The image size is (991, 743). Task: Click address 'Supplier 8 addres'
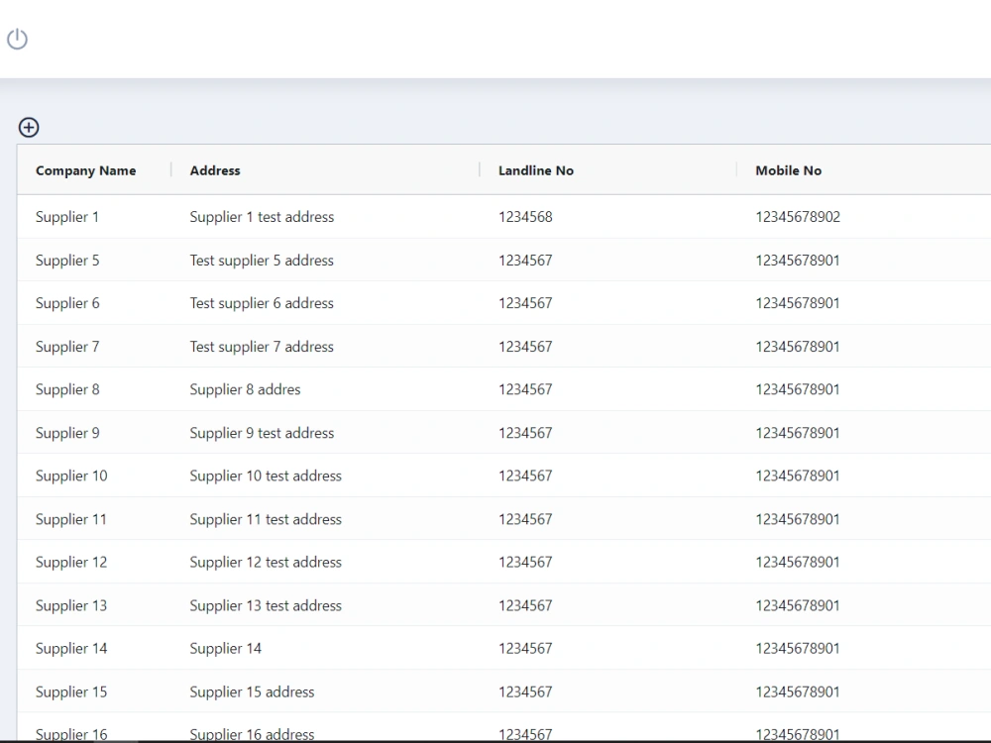coord(245,389)
